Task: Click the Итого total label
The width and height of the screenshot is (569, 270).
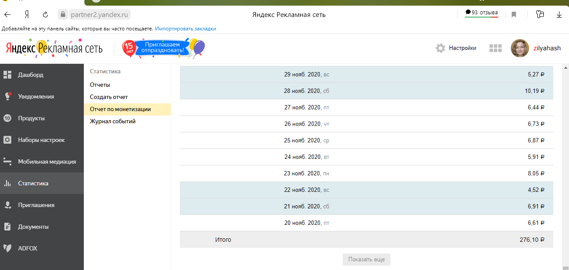Action: [x=223, y=240]
